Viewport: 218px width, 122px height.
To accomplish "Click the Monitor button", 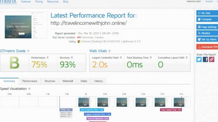I will (x=207, y=33).
